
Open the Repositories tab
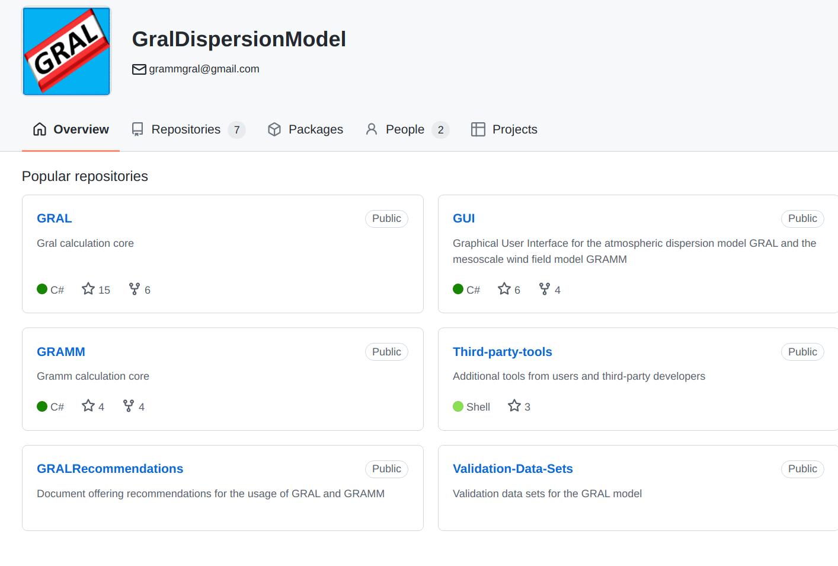(x=188, y=129)
